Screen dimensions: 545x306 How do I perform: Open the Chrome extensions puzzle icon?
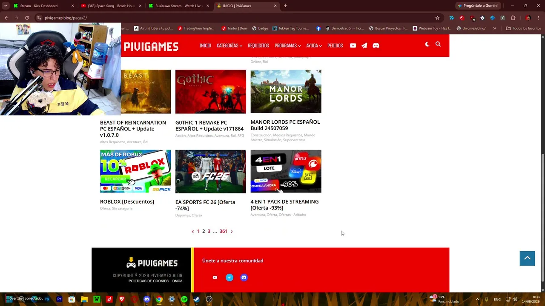pos(513,18)
